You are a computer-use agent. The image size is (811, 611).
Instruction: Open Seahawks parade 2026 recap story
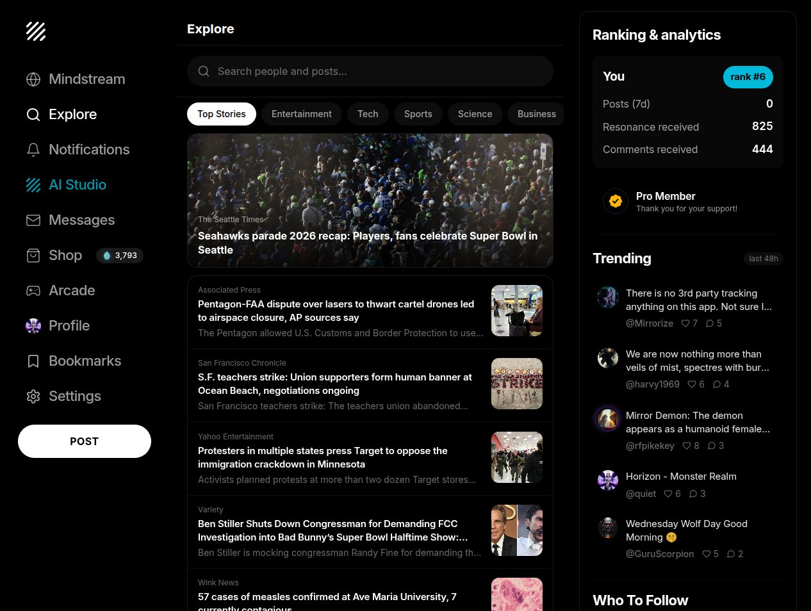(370, 200)
